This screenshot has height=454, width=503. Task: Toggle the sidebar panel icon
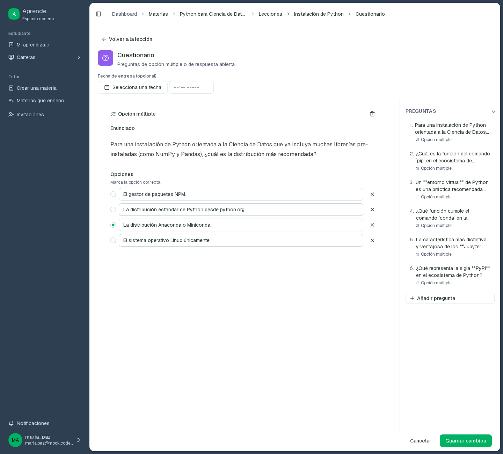click(99, 14)
